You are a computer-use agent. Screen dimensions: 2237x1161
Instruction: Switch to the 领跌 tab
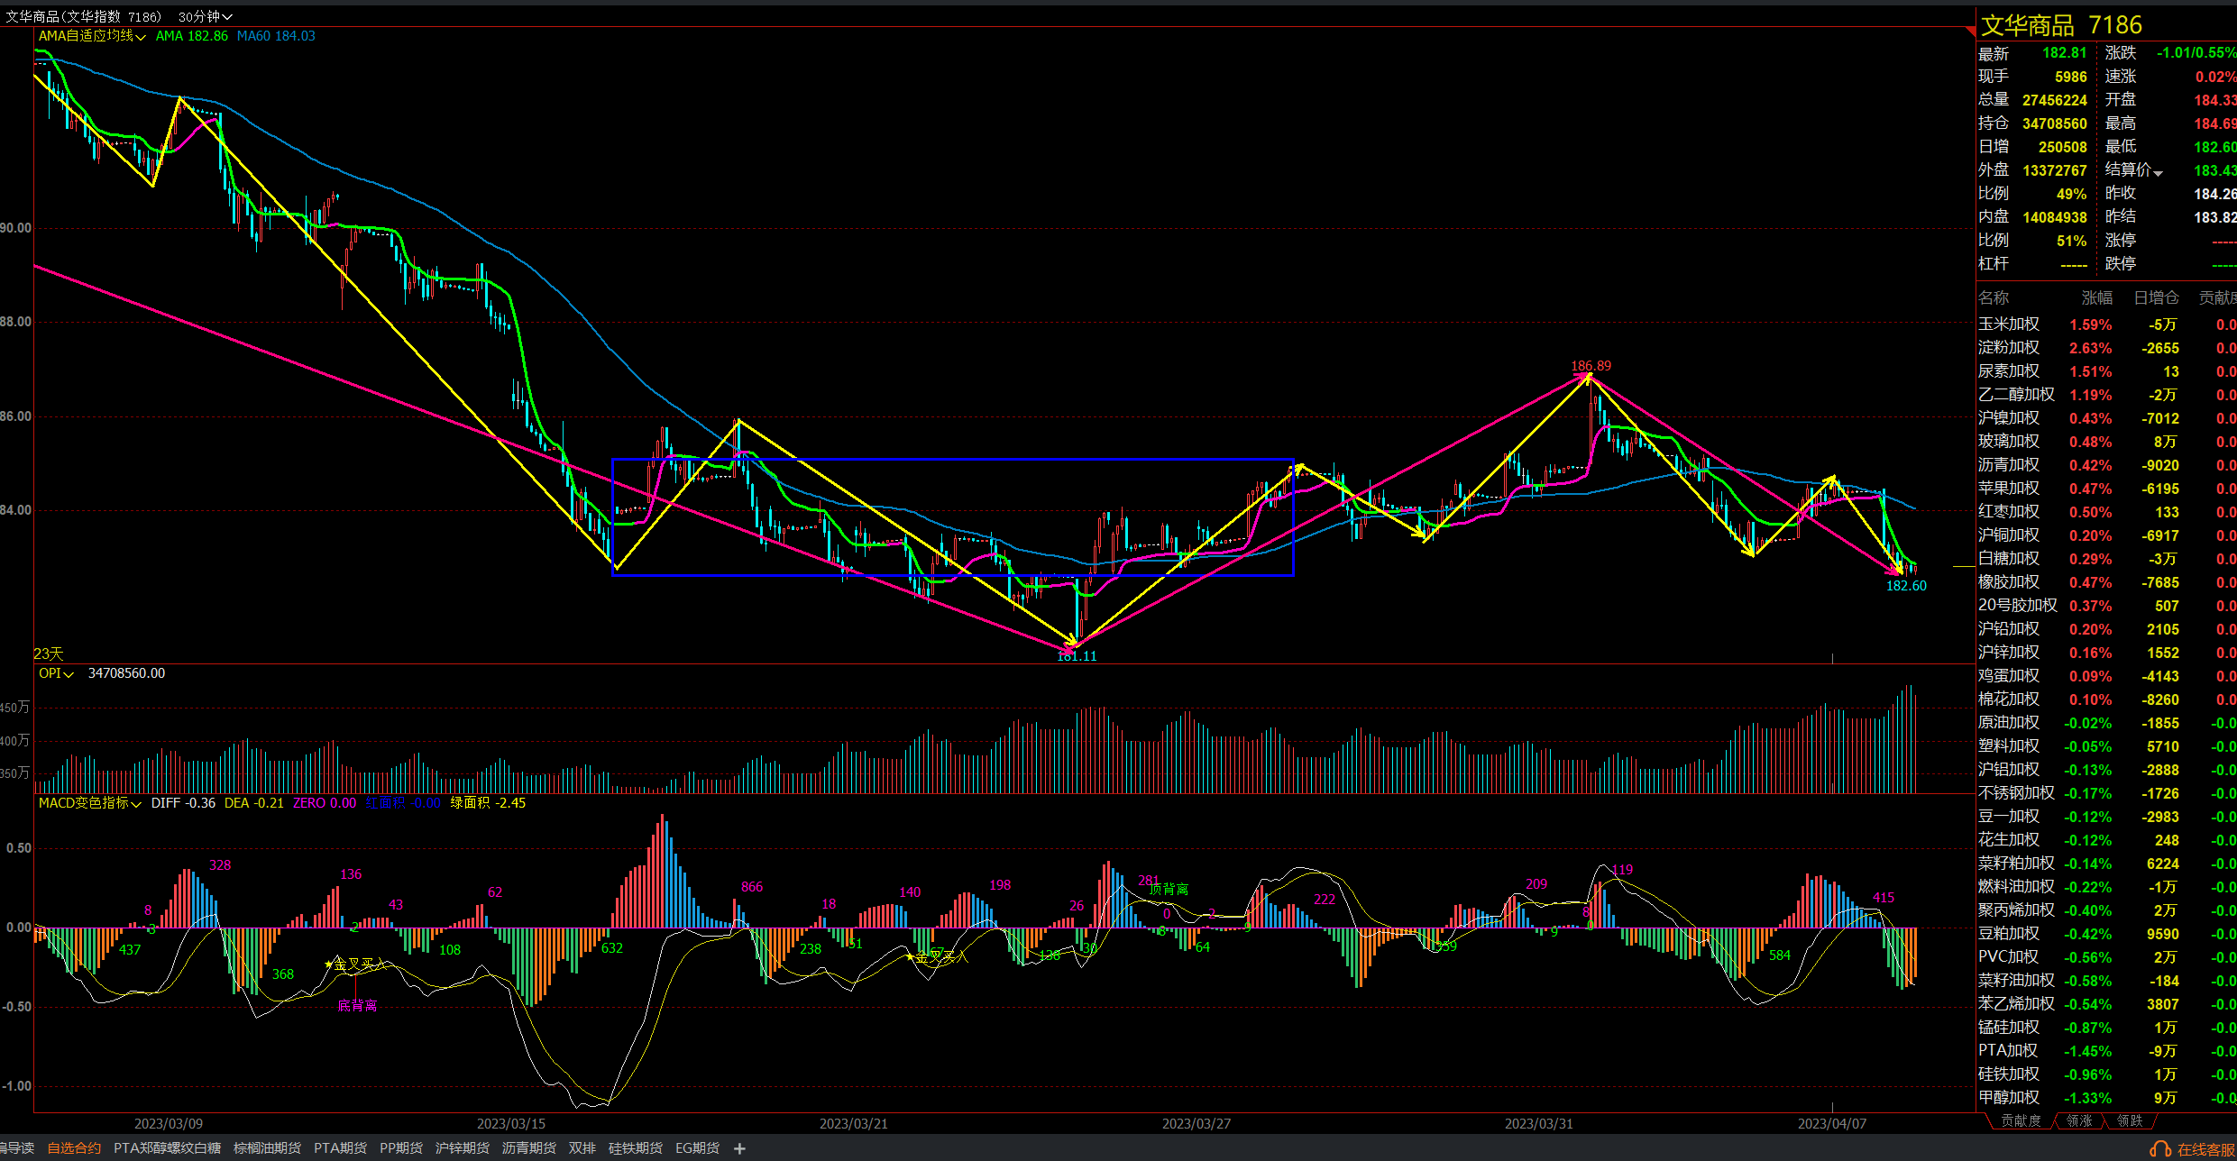pos(2129,1120)
